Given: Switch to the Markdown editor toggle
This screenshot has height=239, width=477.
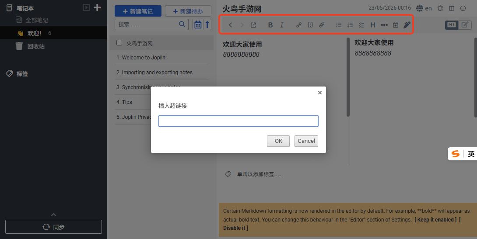Looking at the screenshot, I should pyautogui.click(x=452, y=25).
